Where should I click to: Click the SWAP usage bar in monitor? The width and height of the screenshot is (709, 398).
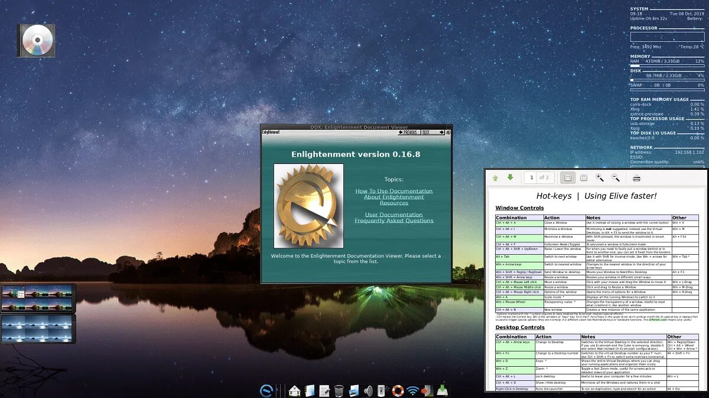coord(667,90)
